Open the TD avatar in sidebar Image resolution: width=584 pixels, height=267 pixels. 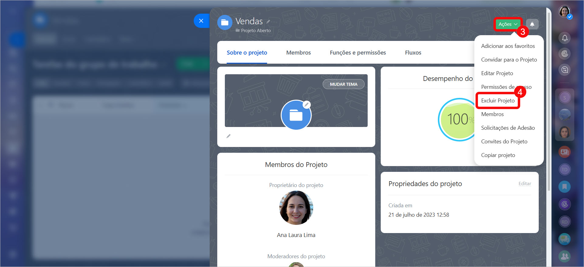click(x=565, y=169)
